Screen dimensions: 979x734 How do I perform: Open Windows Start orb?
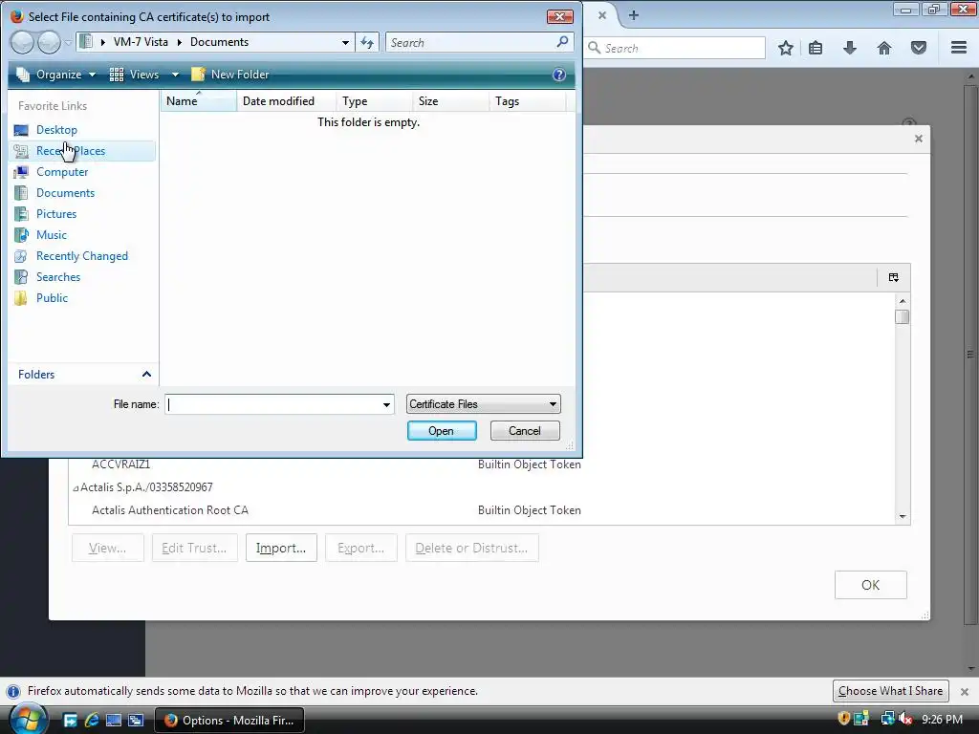coord(28,719)
